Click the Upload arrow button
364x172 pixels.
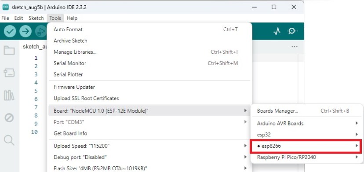(25, 31)
